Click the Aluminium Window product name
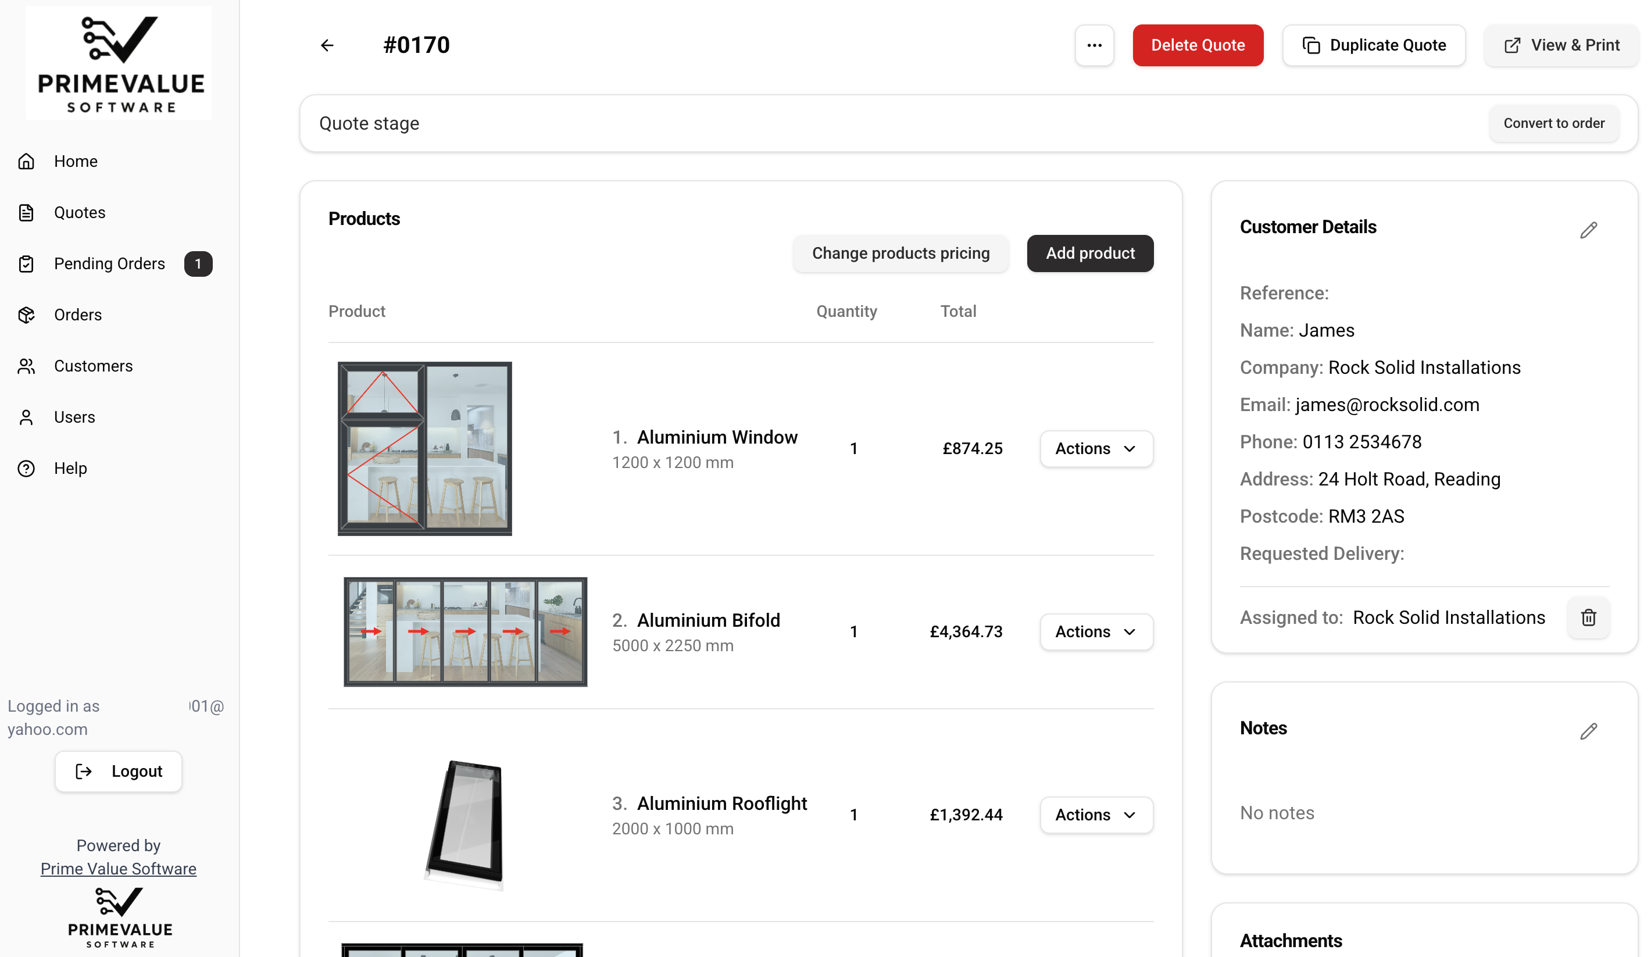The image size is (1651, 957). point(717,437)
